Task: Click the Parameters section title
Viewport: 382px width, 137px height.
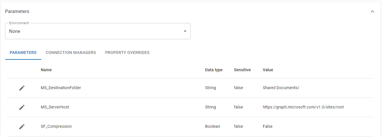Action: coord(17,12)
